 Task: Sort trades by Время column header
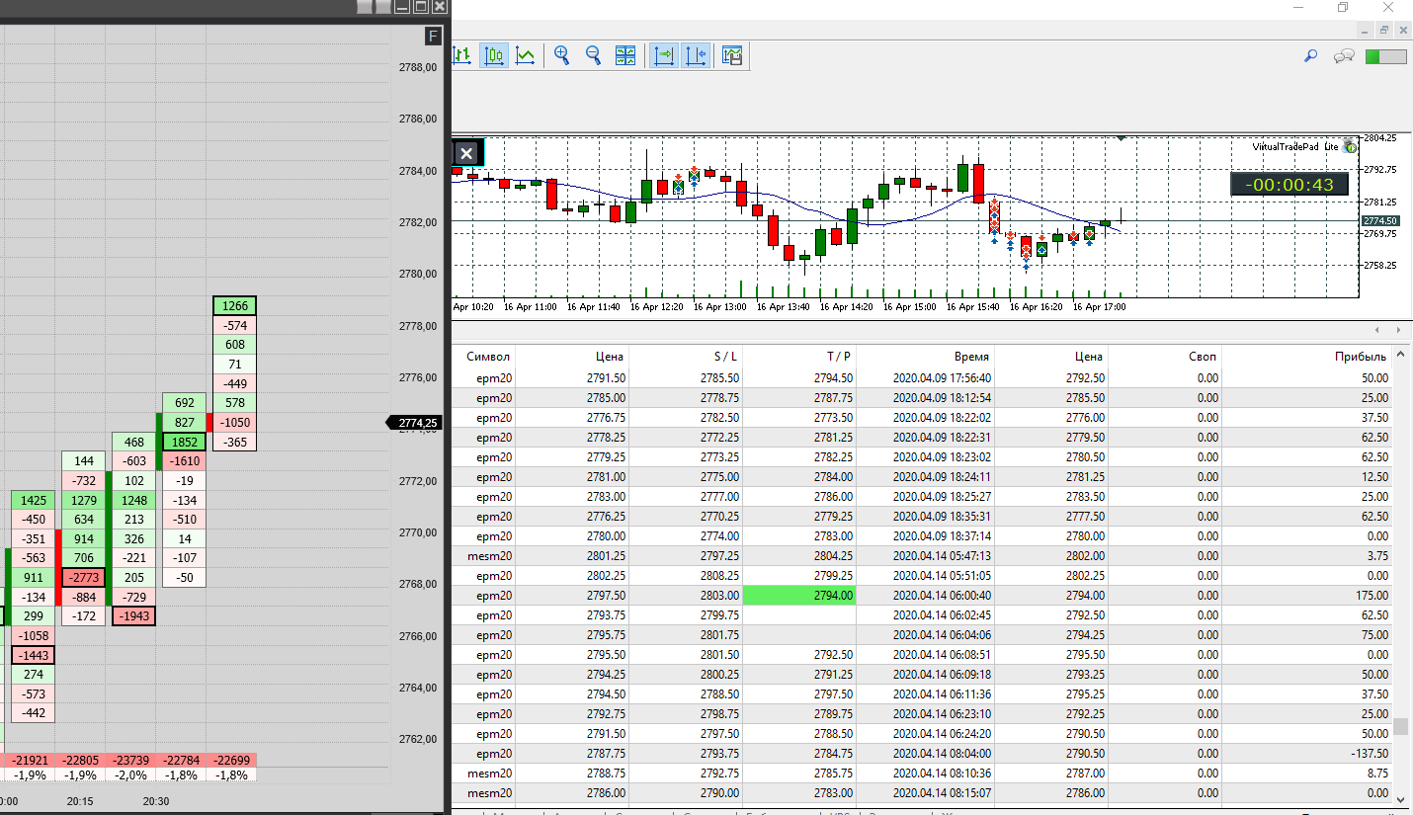click(x=971, y=356)
